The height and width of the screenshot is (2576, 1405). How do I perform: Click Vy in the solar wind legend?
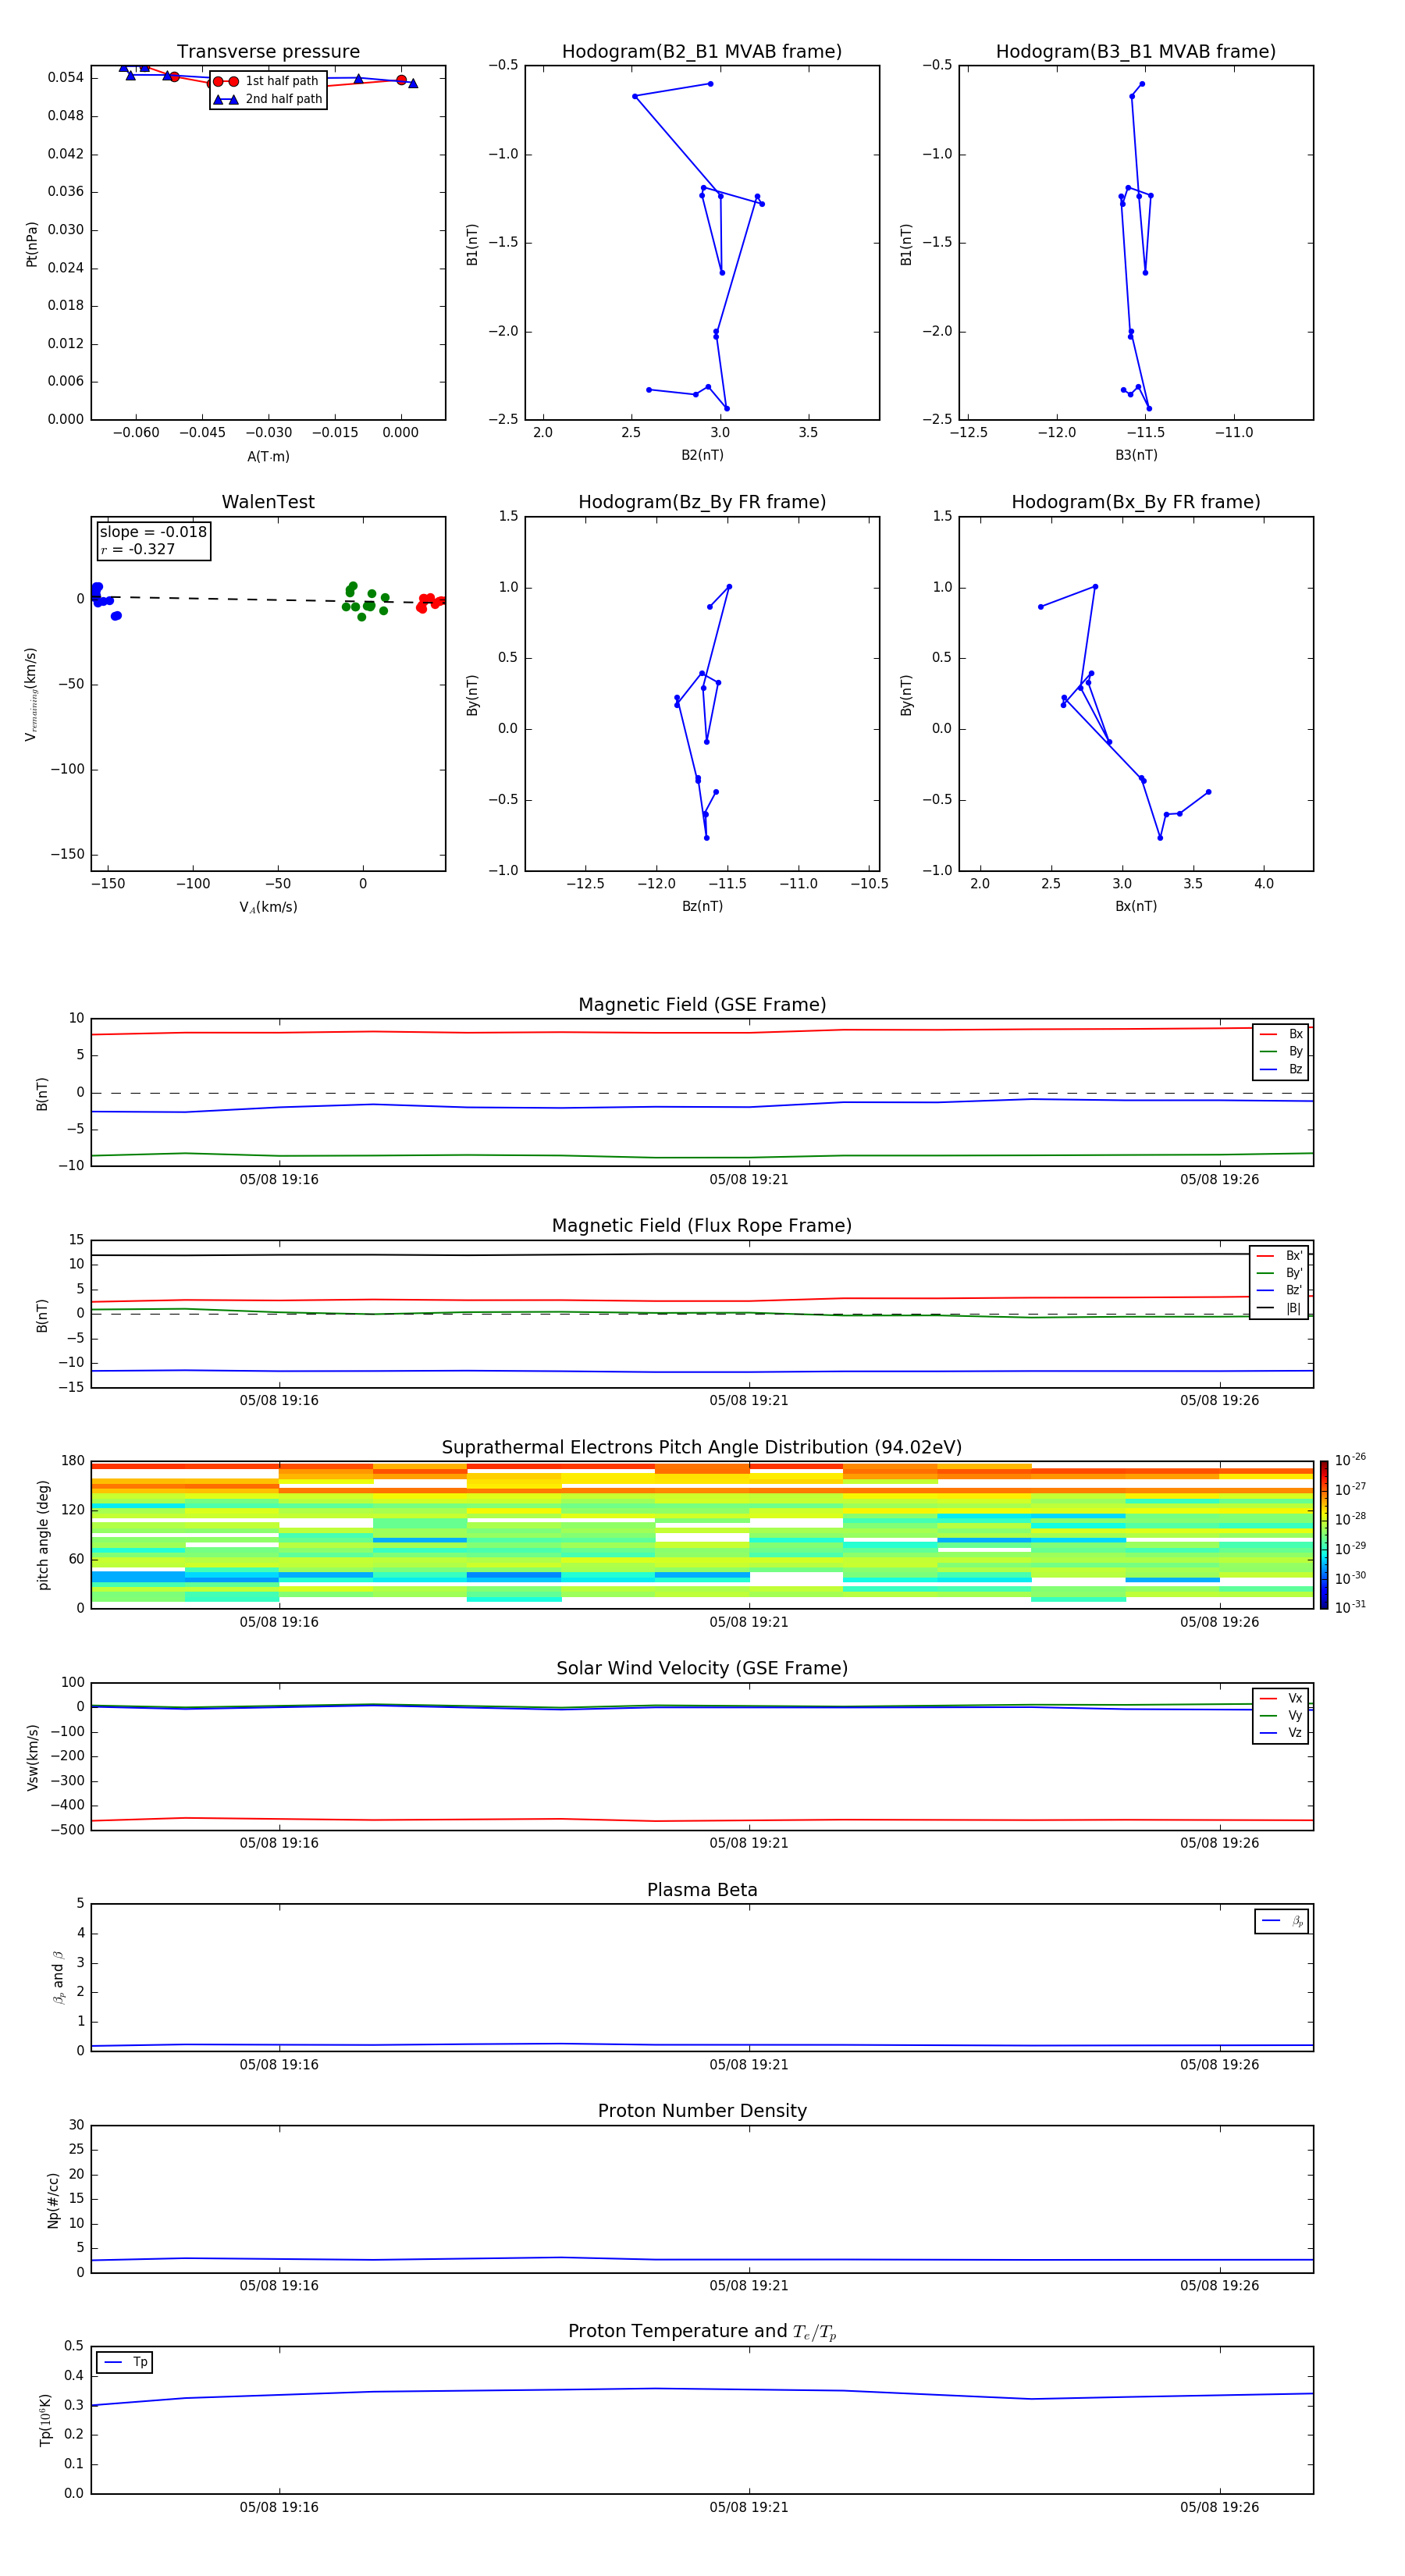point(1281,1715)
